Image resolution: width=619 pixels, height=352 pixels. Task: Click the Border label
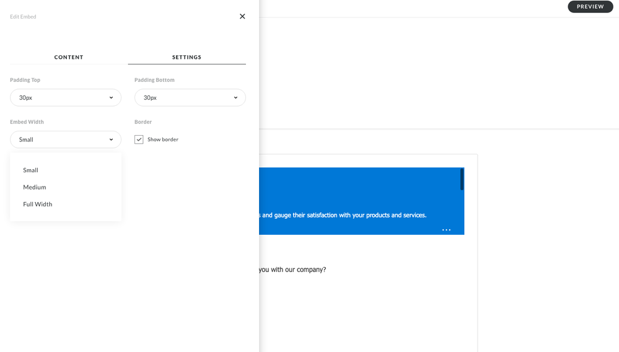coord(143,122)
